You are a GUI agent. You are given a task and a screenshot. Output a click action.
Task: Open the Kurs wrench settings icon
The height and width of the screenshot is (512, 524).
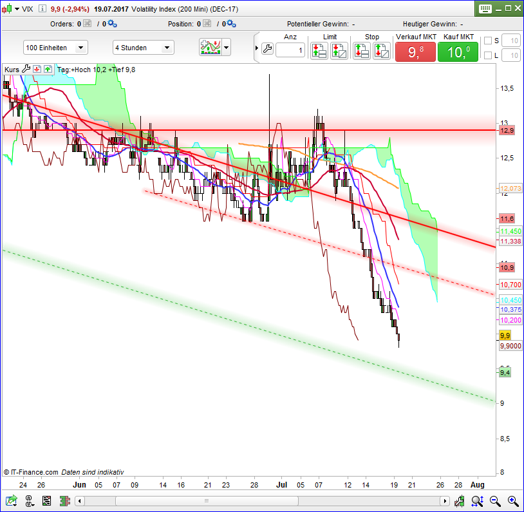[26, 69]
